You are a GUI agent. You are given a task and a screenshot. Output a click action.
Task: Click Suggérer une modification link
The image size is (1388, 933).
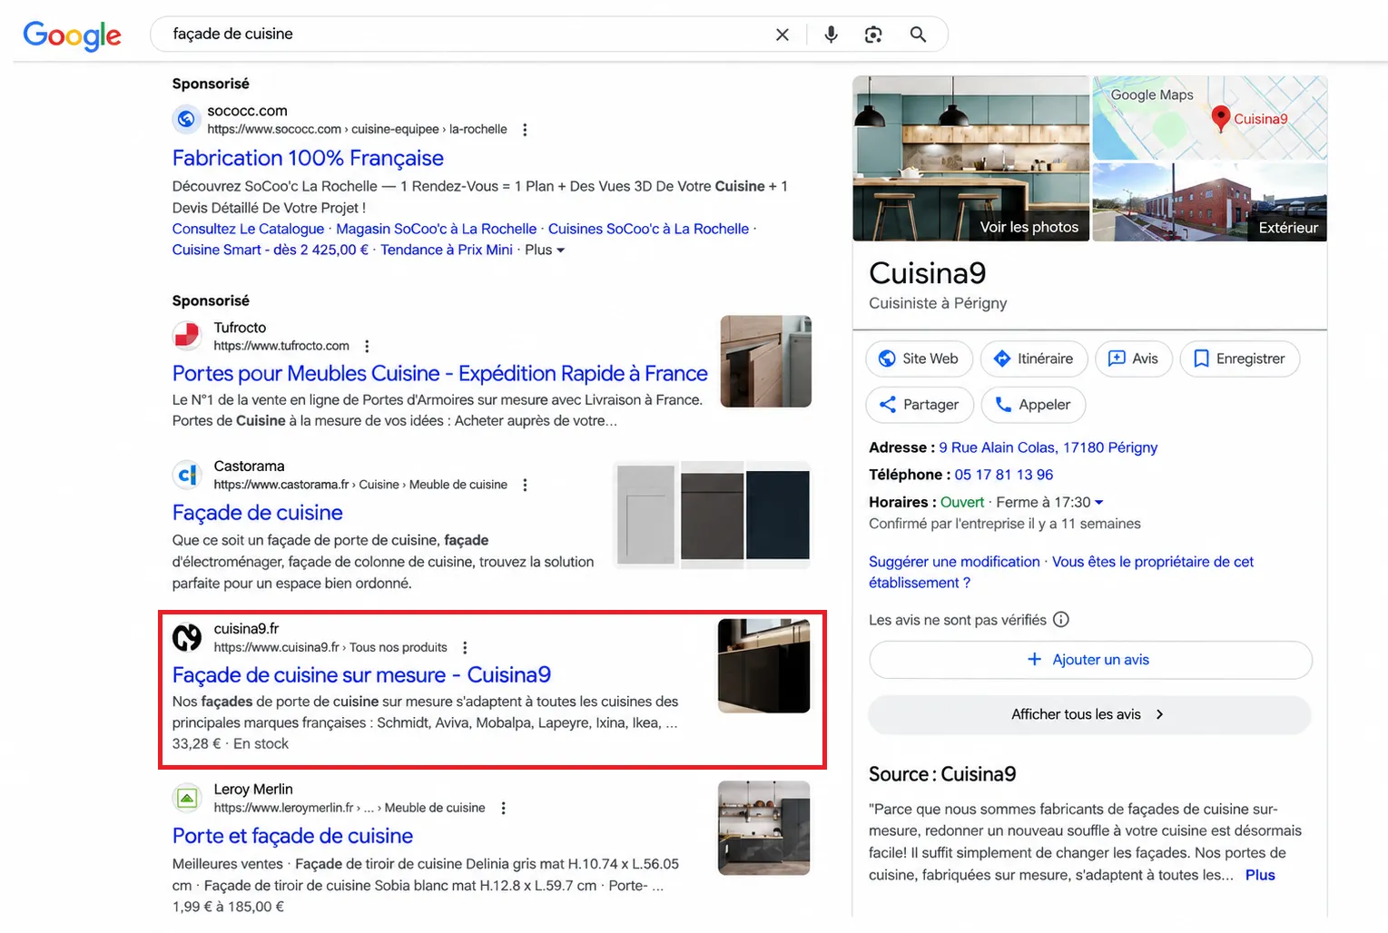click(954, 562)
